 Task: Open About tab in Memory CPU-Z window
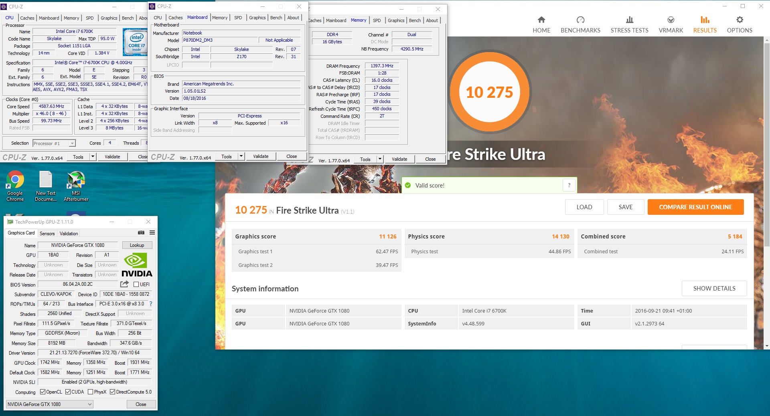coord(432,20)
